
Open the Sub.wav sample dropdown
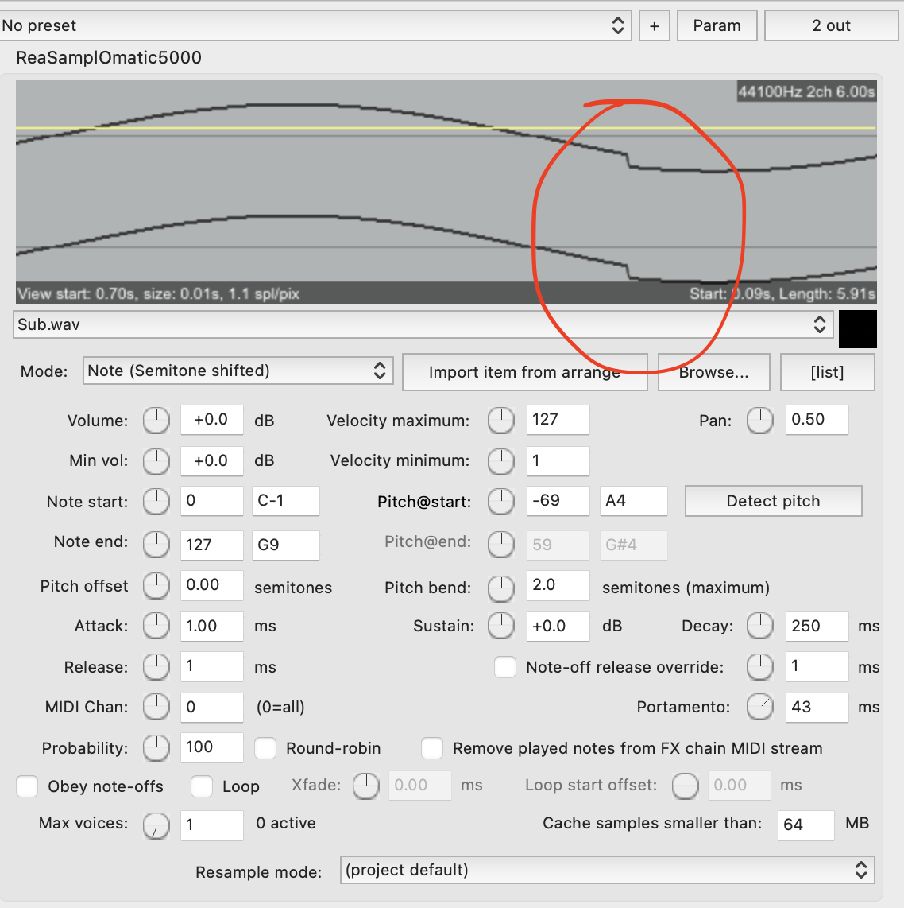[421, 324]
